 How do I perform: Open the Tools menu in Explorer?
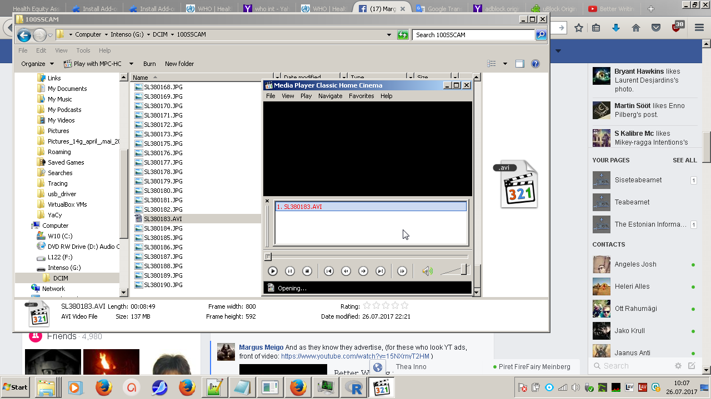83,50
